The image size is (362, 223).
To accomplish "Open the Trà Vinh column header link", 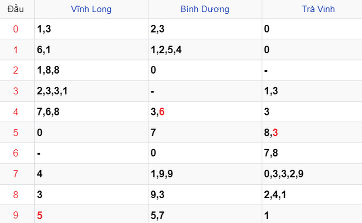I will 319,9.
